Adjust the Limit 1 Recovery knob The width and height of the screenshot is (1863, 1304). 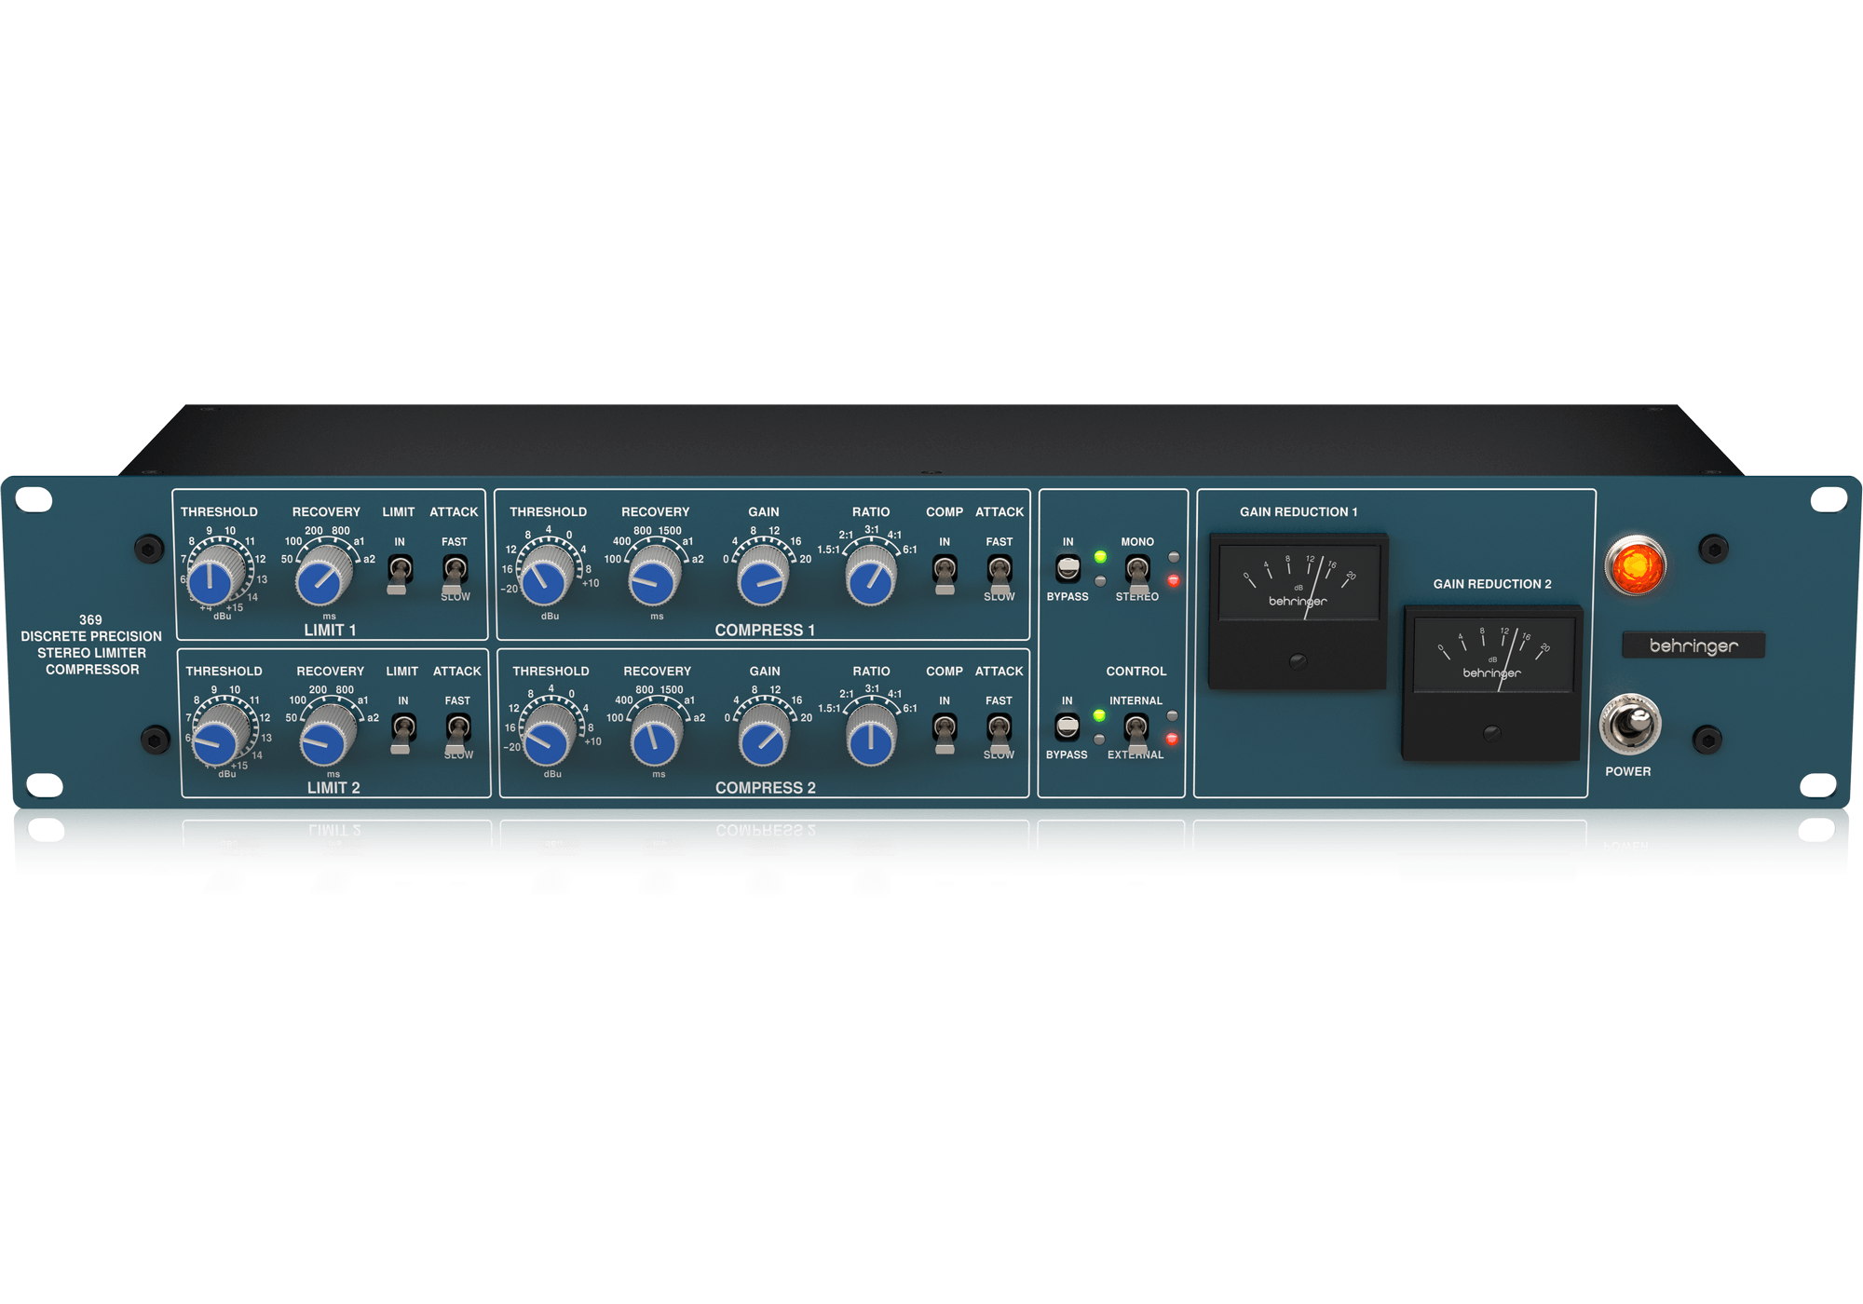click(x=323, y=577)
